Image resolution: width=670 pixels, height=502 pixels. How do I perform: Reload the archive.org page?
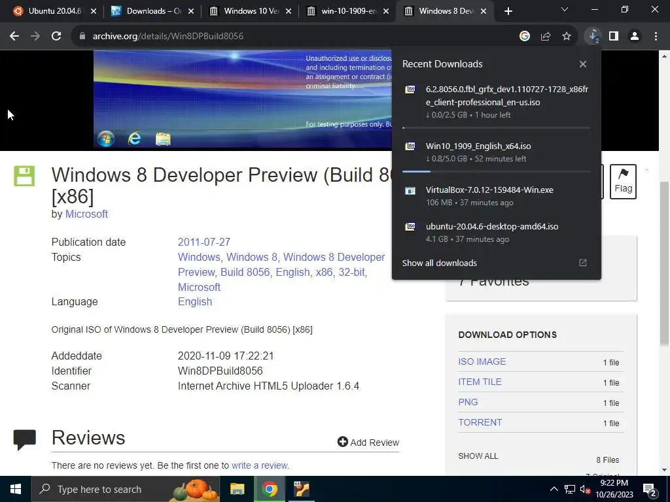56,37
